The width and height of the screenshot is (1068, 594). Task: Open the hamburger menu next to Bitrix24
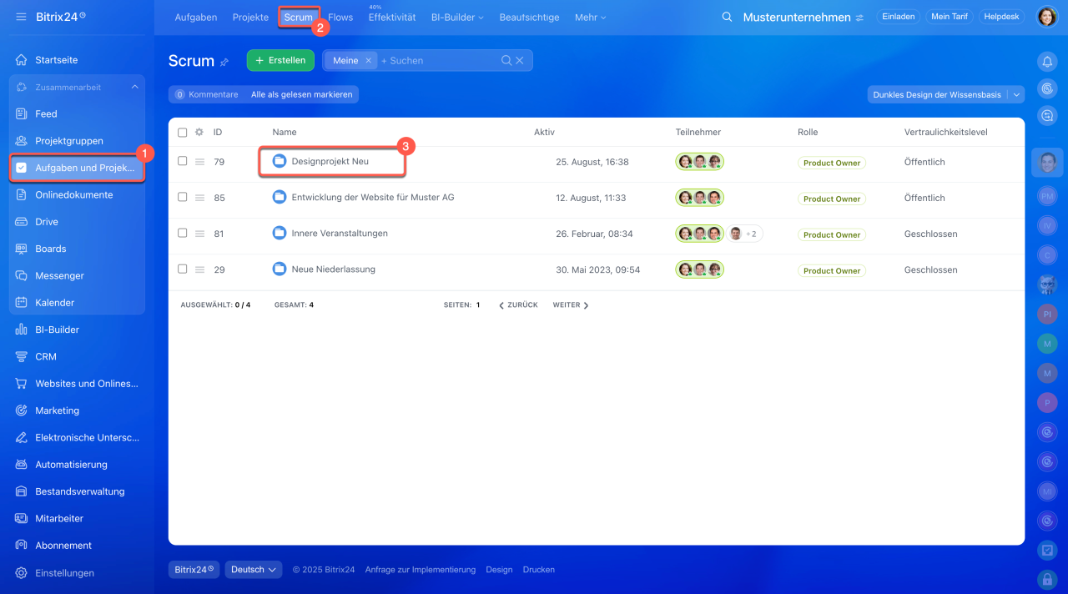pyautogui.click(x=21, y=17)
